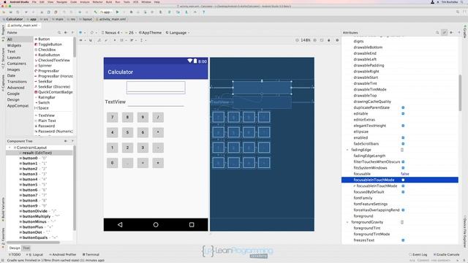Open the Nexus 4 device dropdown
Screen dimensions: 468x263
click(x=112, y=32)
